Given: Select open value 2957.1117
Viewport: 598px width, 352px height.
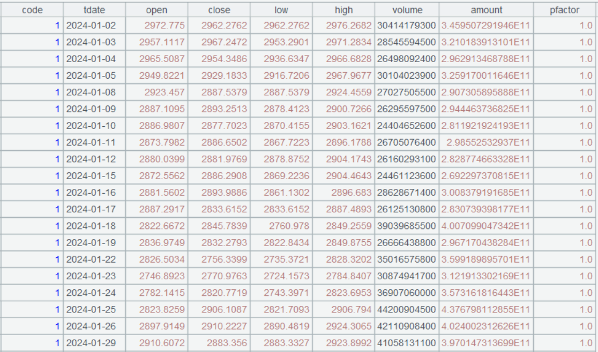Looking at the screenshot, I should click(156, 42).
